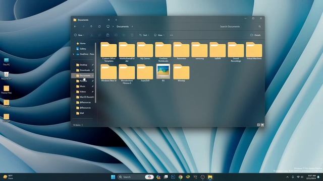Screen dimensions: 323x181
Task: Click the Paste toolbar icon
Action: [x=107, y=35]
